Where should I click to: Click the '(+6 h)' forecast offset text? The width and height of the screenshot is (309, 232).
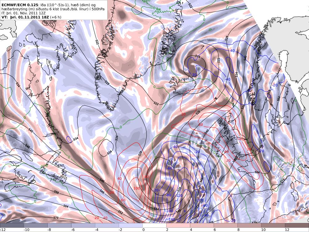click(56, 17)
